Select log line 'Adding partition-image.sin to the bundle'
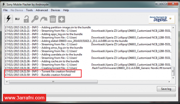The height and width of the screenshot is (104, 180). [x=48, y=27]
